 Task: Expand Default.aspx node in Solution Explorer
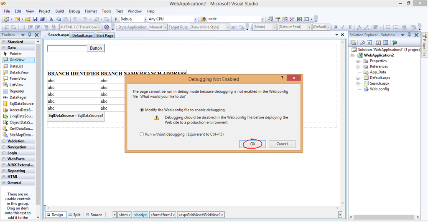point(358,78)
